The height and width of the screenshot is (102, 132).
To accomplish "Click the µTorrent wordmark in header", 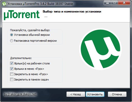I will (22, 15).
